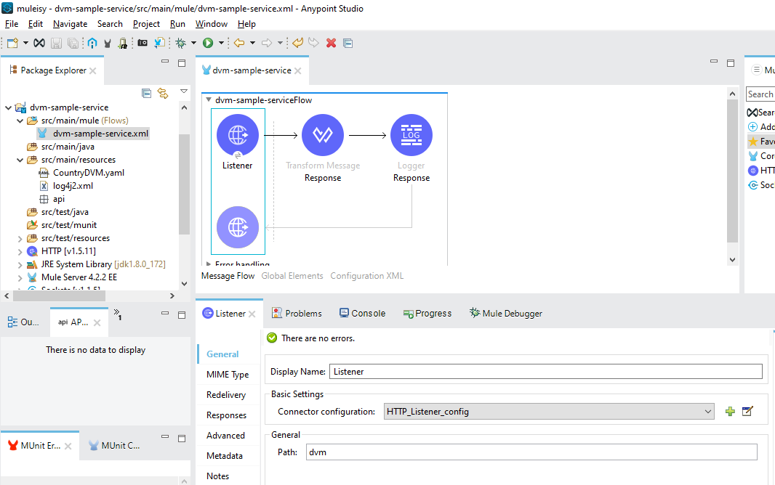Click Collapse All in Package Explorer
The width and height of the screenshot is (775, 485).
coord(146,93)
